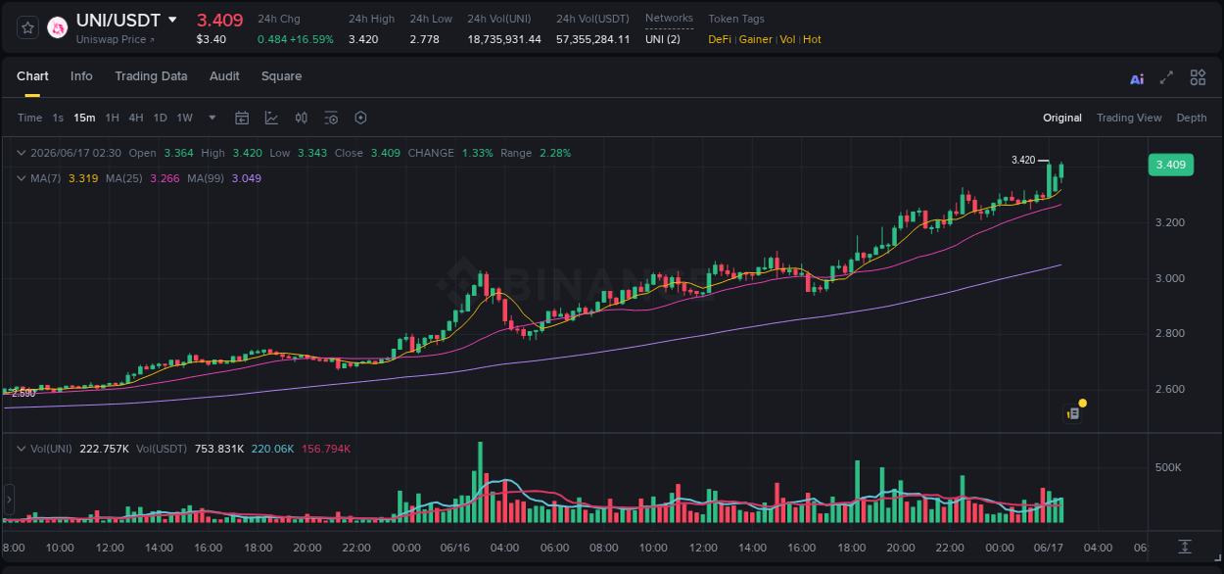Jump to latest candle with bottom-right icon
This screenshot has height=574, width=1224.
(x=1185, y=547)
